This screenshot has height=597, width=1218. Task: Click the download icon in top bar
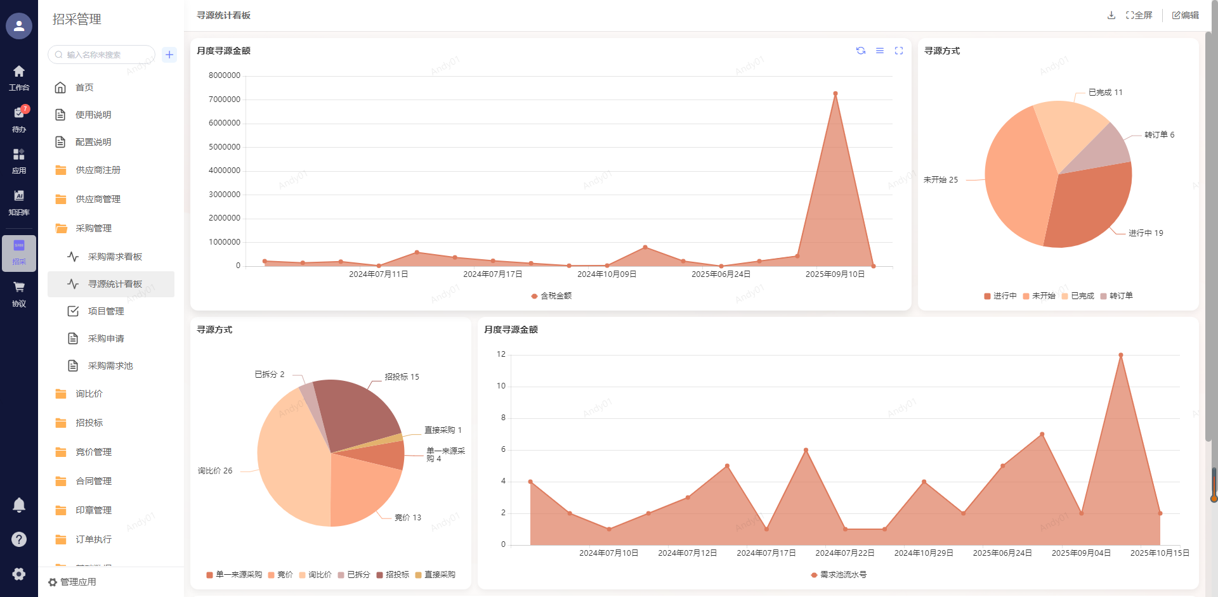pos(1111,15)
